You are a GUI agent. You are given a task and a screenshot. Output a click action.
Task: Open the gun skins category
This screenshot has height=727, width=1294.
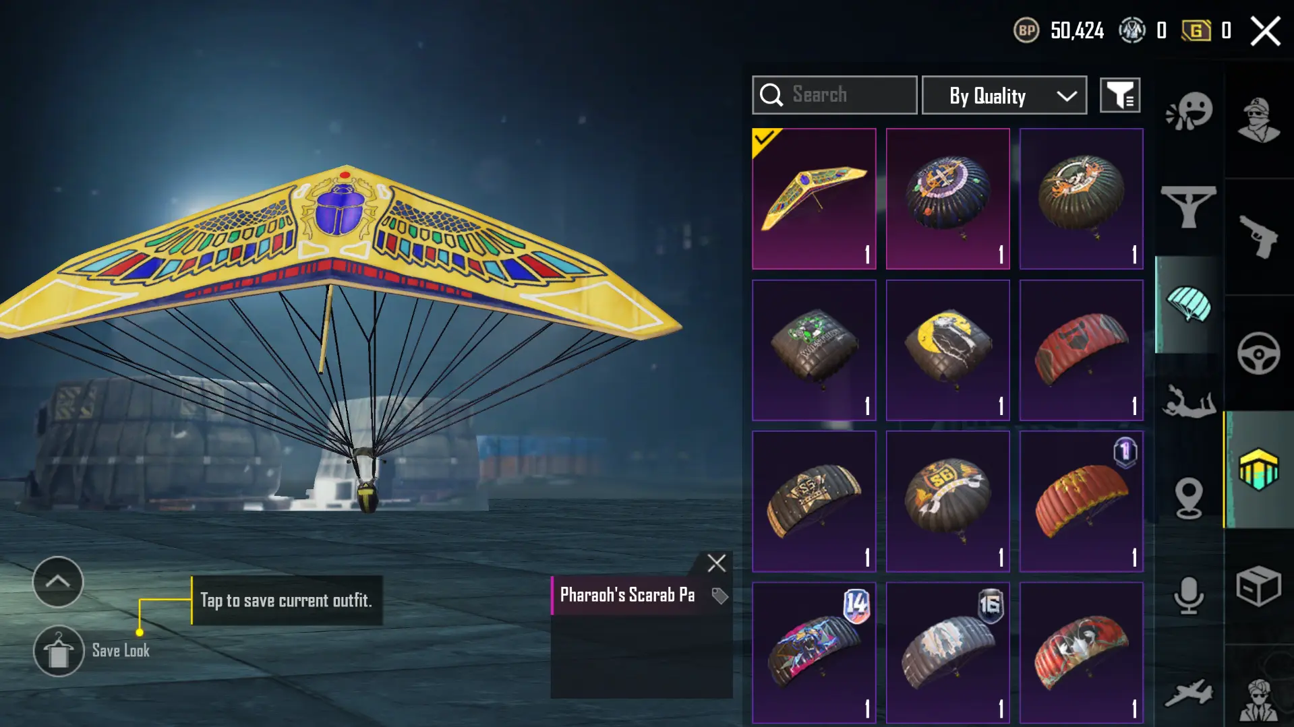pyautogui.click(x=1258, y=236)
